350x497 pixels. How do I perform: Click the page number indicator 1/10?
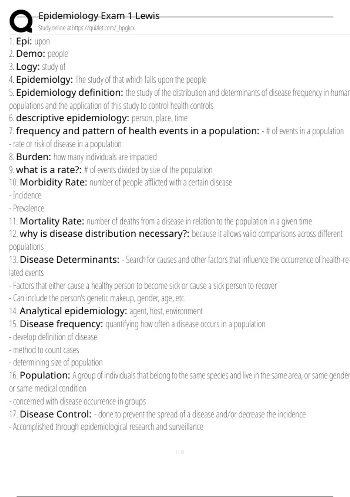[x=180, y=452]
